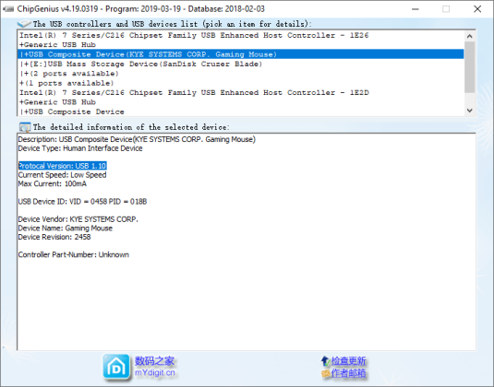Viewport: 494px width, 387px height.
Task: Click the mYdigit house logo icon
Action: pyautogui.click(x=116, y=367)
